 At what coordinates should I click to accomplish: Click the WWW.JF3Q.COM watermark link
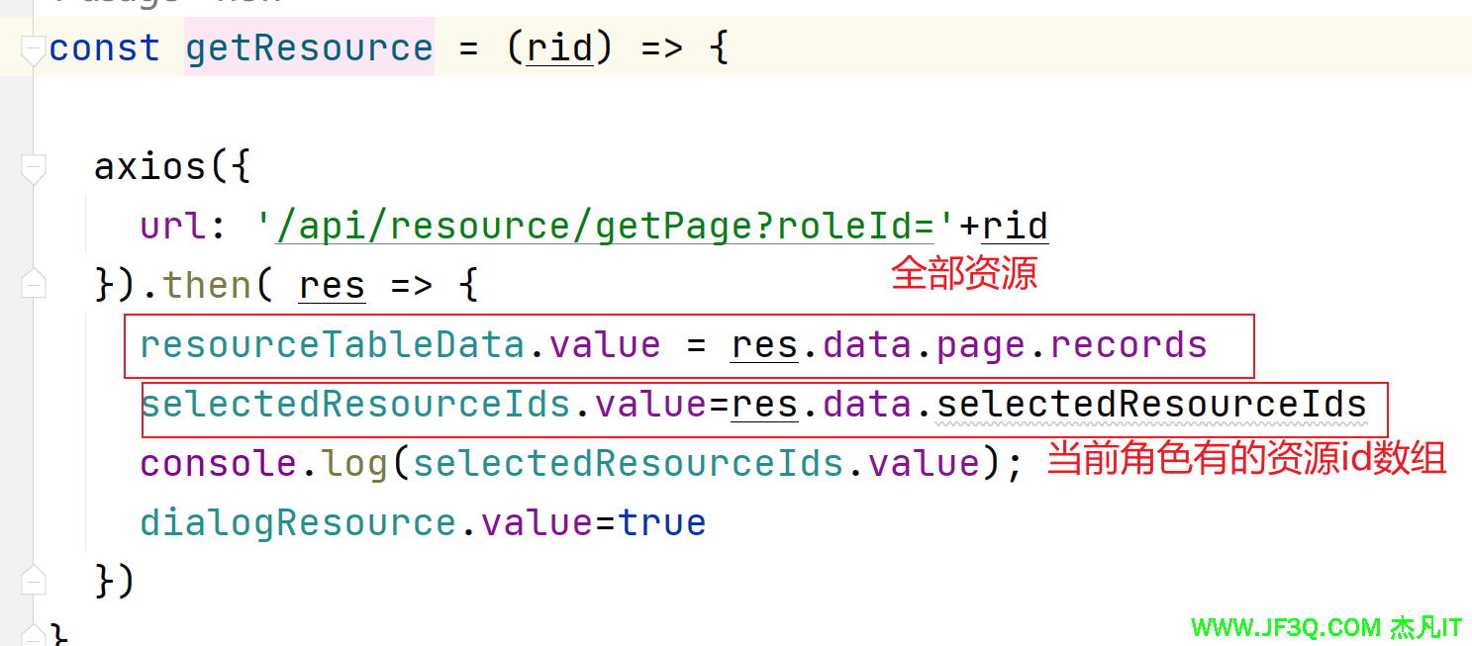coord(1286,627)
